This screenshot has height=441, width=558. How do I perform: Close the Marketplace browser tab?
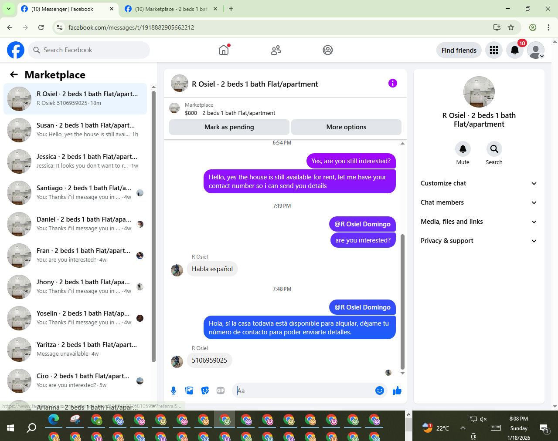[215, 9]
